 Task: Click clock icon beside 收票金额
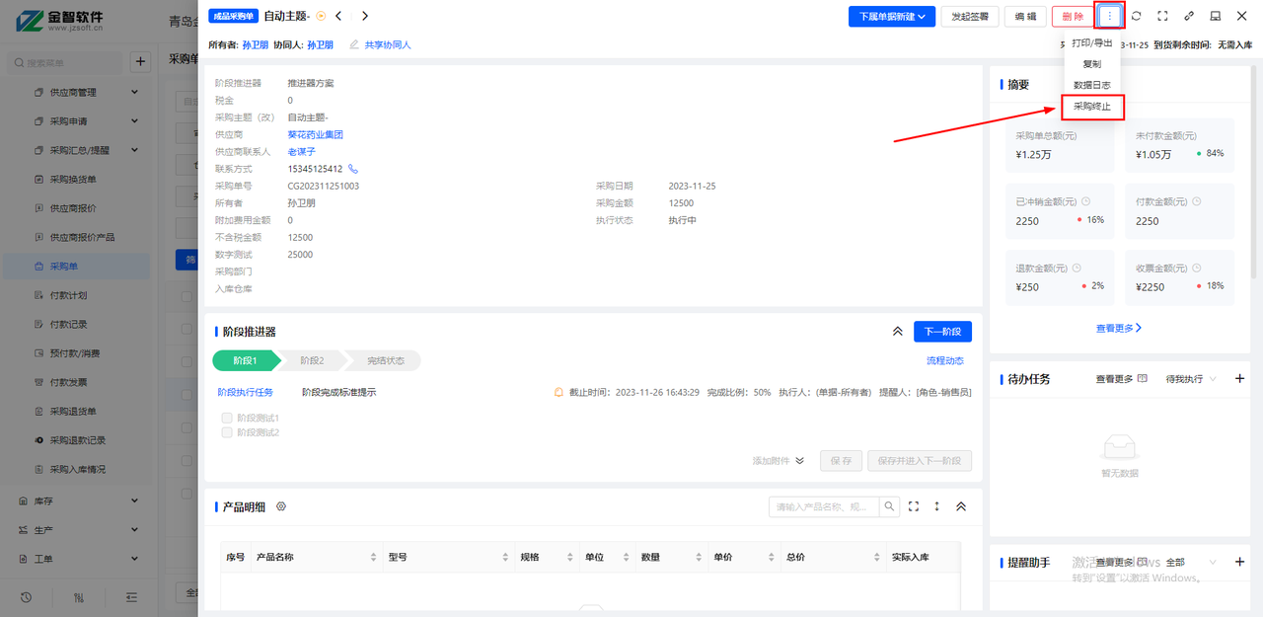[1197, 268]
